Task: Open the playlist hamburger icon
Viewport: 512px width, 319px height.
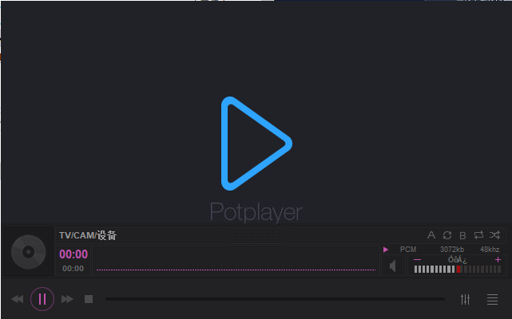Action: point(492,299)
